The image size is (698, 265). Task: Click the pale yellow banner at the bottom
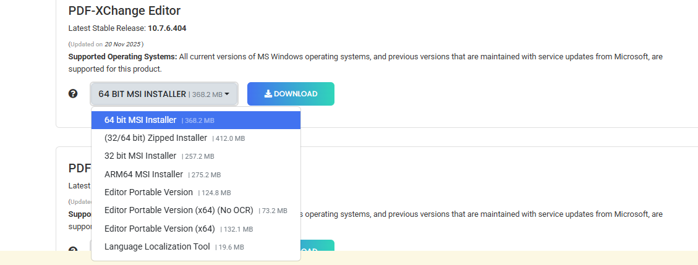click(495, 258)
